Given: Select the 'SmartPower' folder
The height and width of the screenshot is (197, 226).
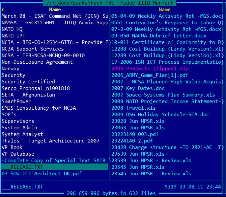Looking at the screenshot, I should [16, 101].
